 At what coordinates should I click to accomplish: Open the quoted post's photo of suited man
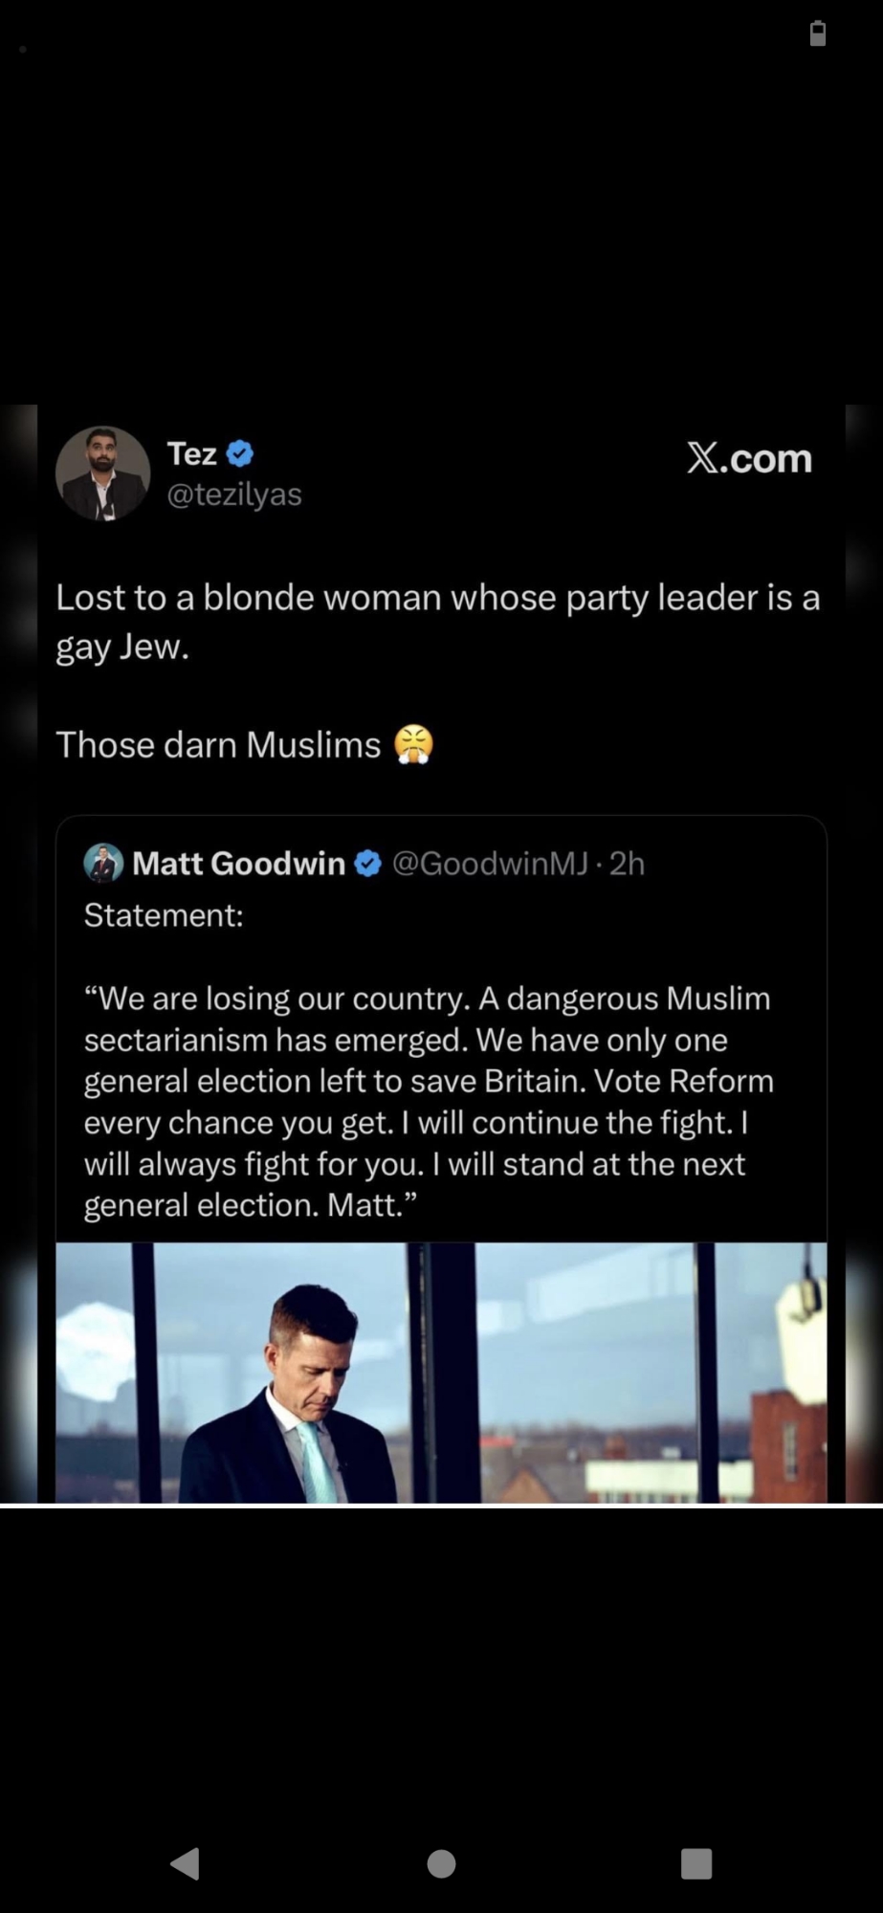pos(441,1373)
